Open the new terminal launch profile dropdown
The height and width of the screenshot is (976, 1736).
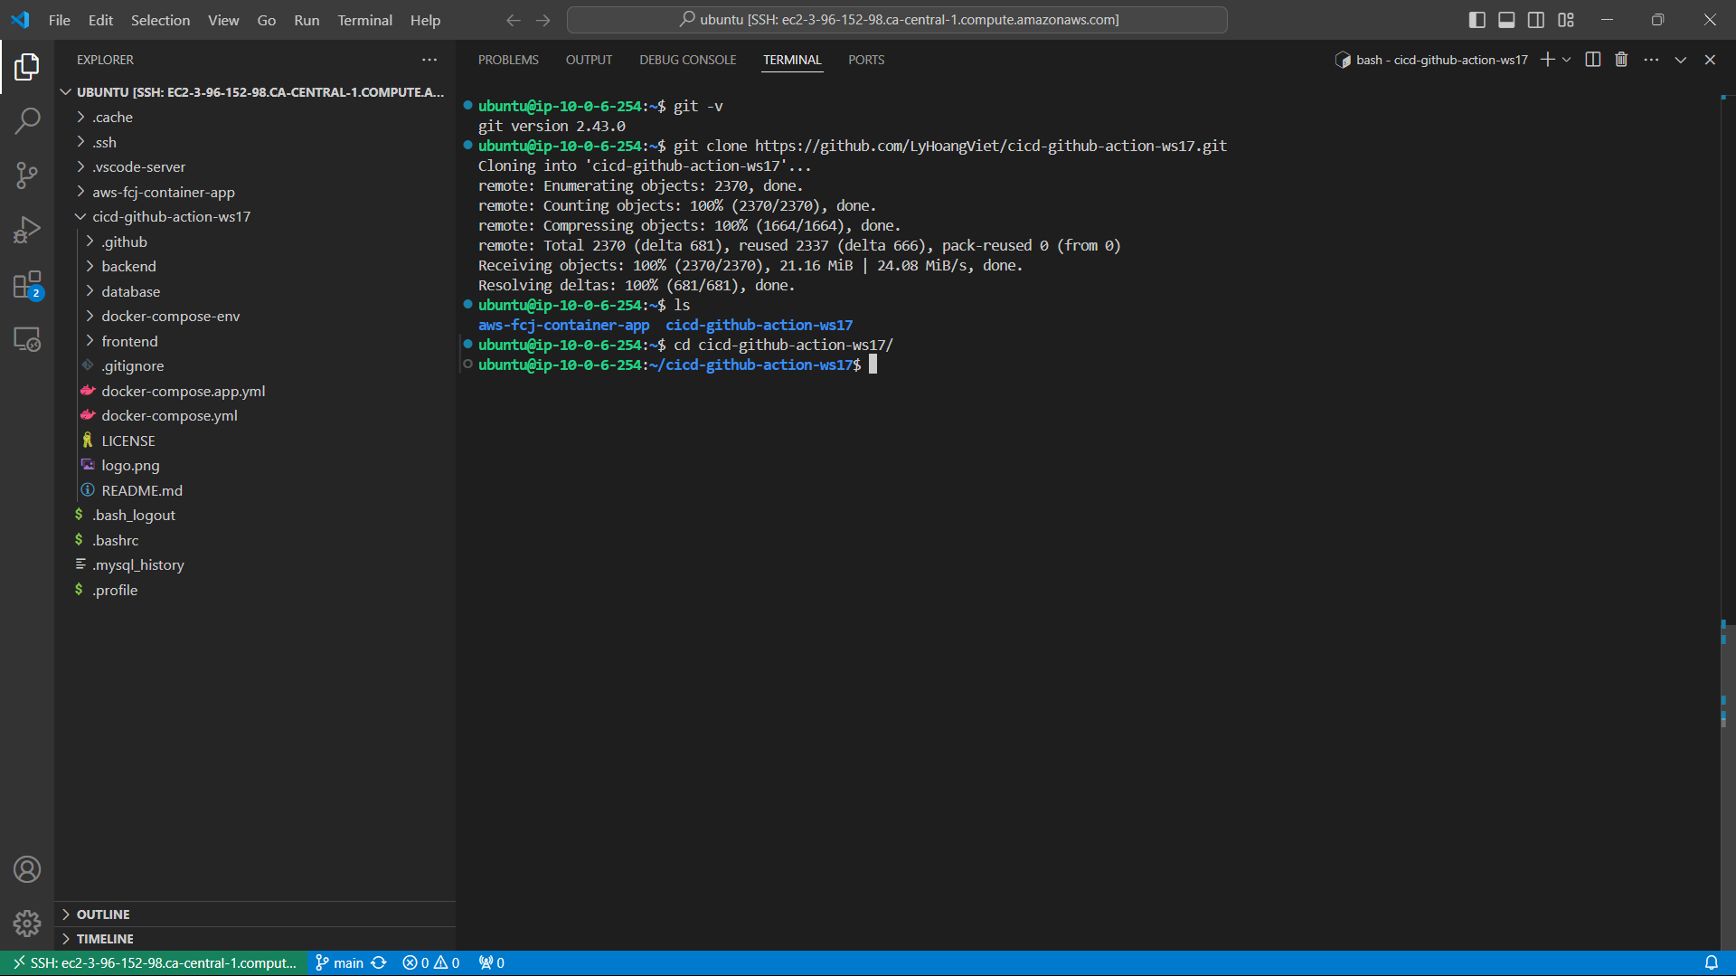tap(1567, 60)
